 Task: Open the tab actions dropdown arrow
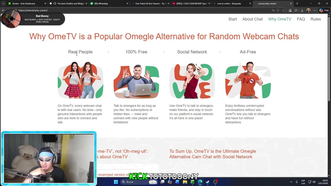[x=3, y=4]
